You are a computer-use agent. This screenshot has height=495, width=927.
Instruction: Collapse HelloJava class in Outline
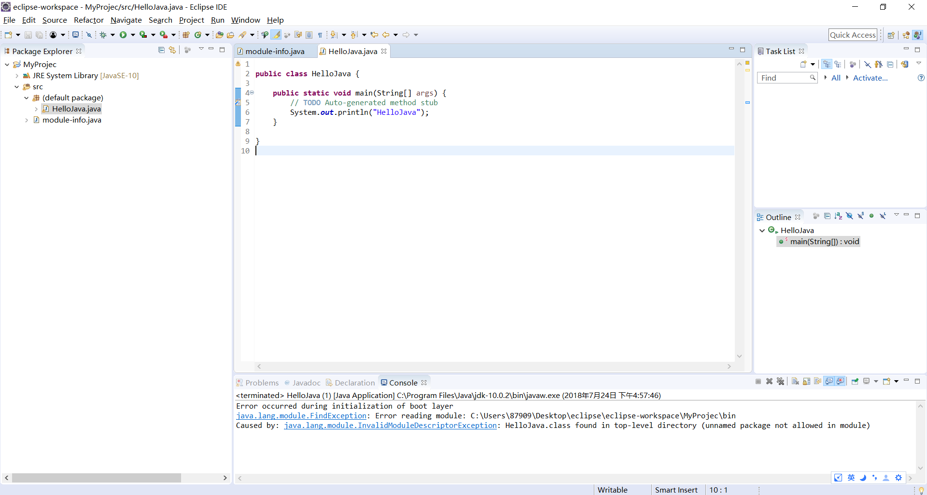pyautogui.click(x=762, y=231)
